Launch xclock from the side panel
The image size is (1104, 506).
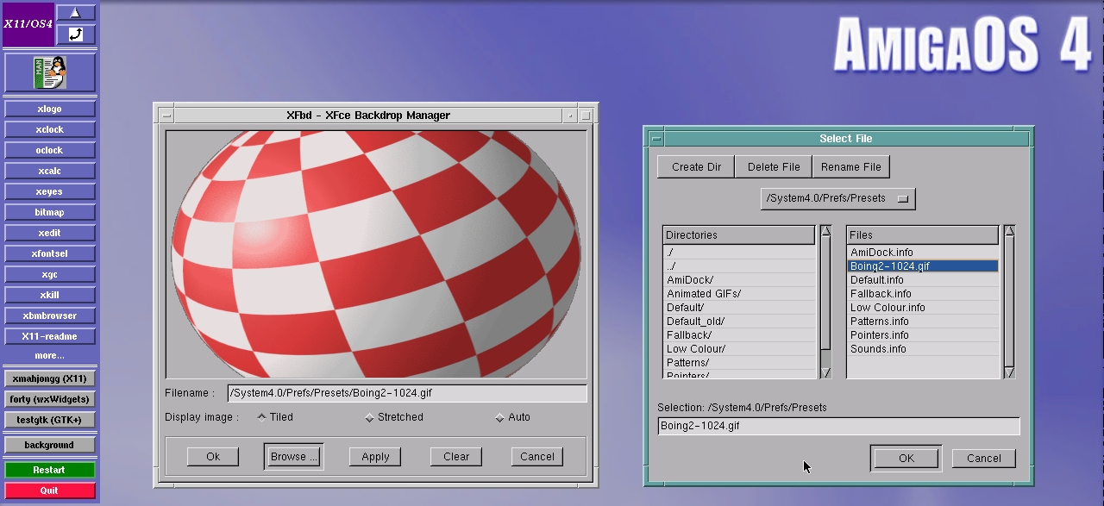tap(49, 130)
